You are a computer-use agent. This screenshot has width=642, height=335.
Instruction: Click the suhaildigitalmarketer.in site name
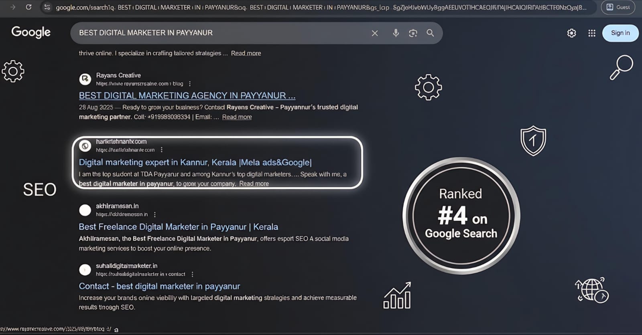pos(127,266)
